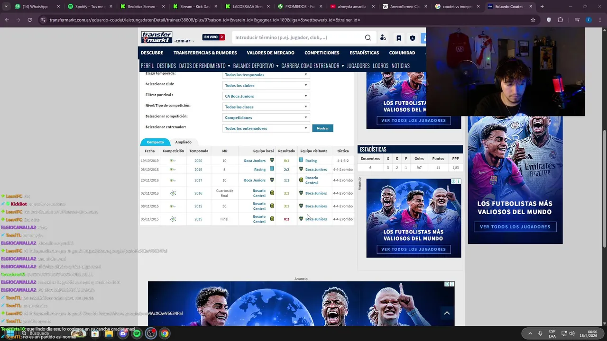
Task: Open Spotify from the taskbar
Action: 137,333
